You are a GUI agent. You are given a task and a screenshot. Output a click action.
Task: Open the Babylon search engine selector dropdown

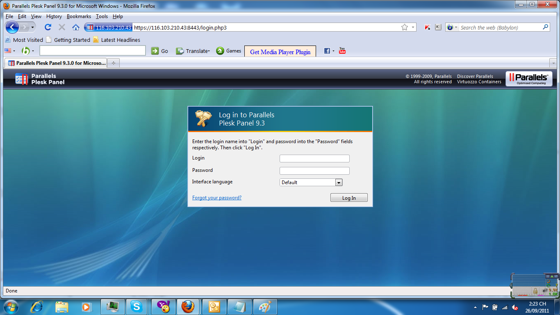tap(452, 27)
